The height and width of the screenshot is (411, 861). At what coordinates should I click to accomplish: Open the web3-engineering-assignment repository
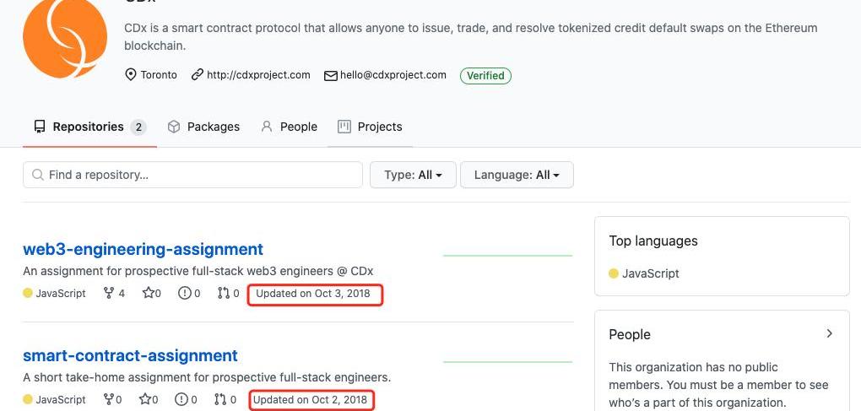(x=143, y=249)
